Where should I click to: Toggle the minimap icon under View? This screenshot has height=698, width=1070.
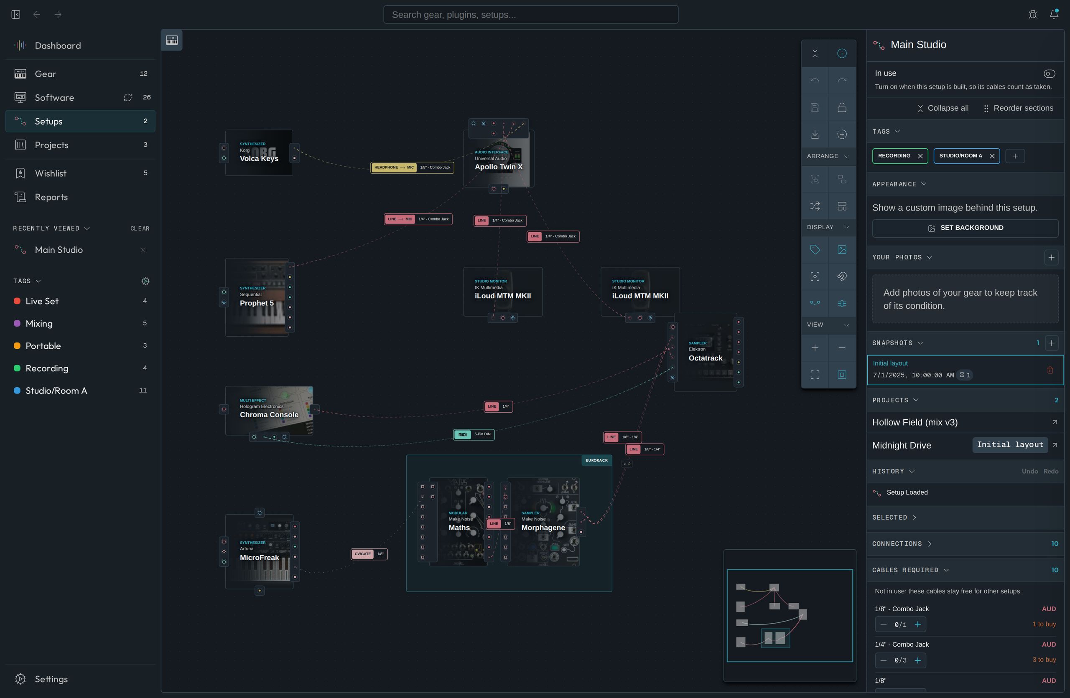click(x=842, y=375)
